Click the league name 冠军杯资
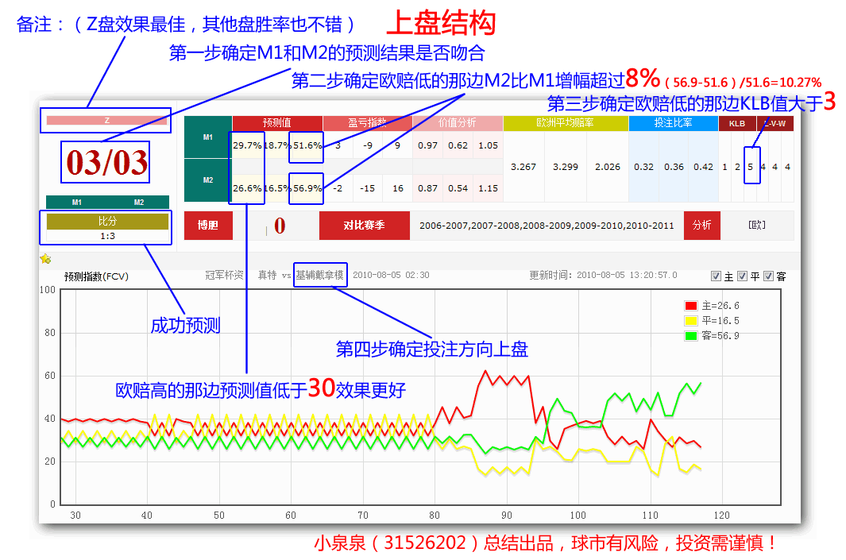The image size is (846, 560). 225,275
